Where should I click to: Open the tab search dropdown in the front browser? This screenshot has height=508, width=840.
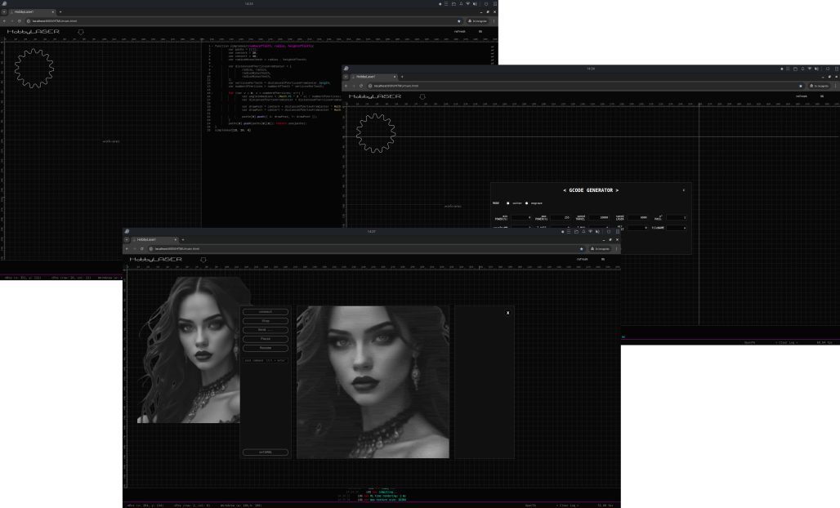pyautogui.click(x=128, y=239)
